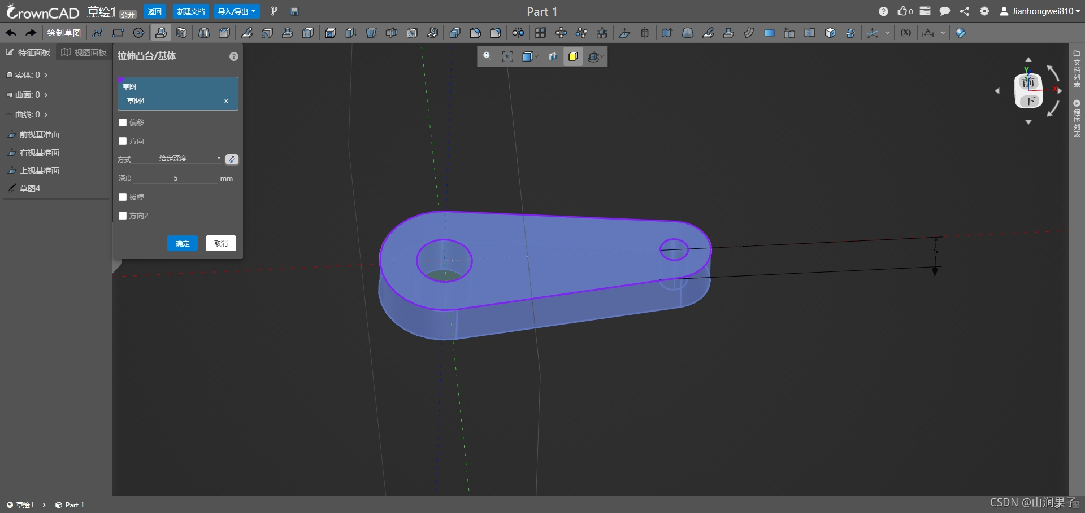Select the polyline sketch tool
The height and width of the screenshot is (513, 1085).
(x=98, y=33)
